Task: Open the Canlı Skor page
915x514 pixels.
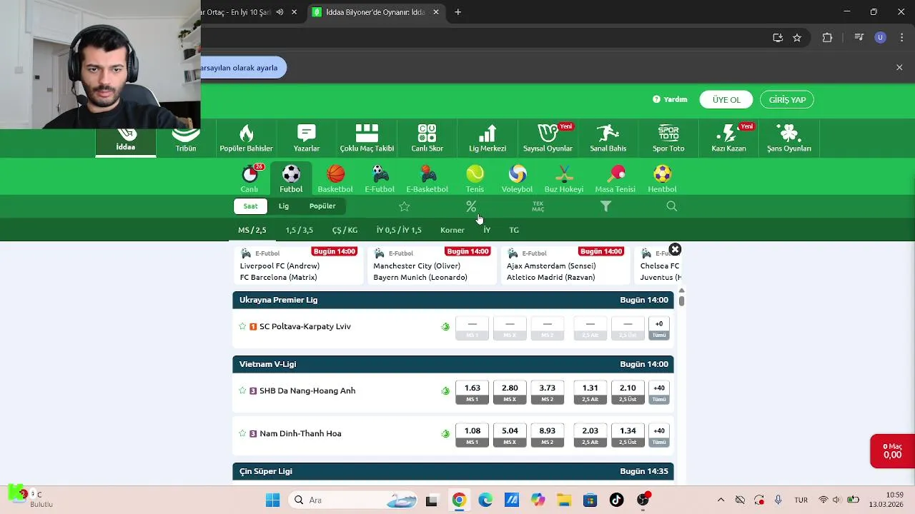Action: pyautogui.click(x=427, y=138)
